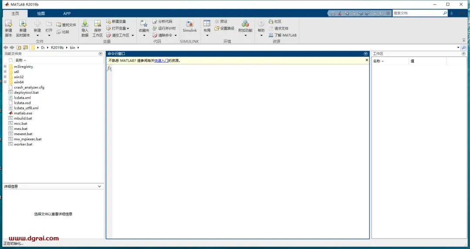Click 比较 (Compare) in the file group
The image size is (470, 249).
63,32
